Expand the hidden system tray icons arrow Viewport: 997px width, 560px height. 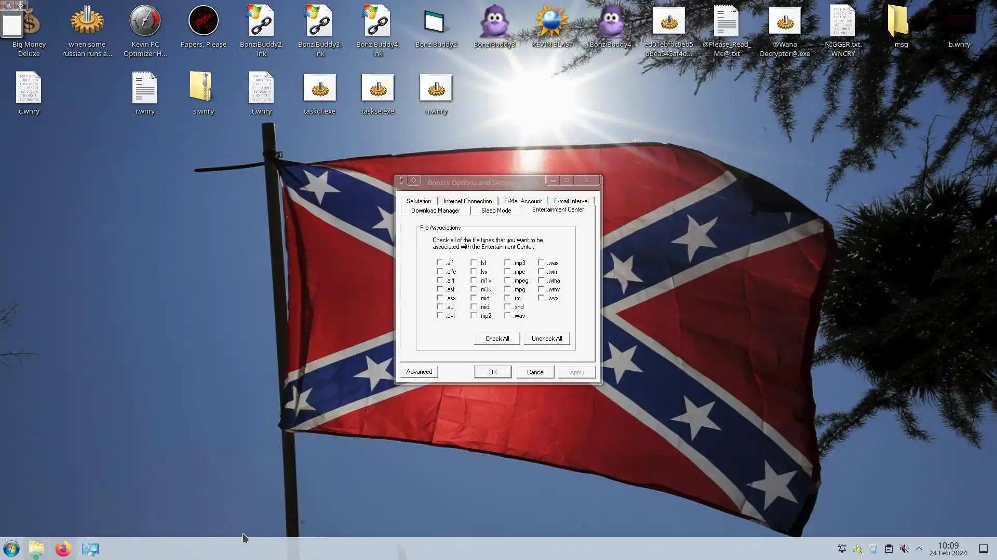[919, 549]
